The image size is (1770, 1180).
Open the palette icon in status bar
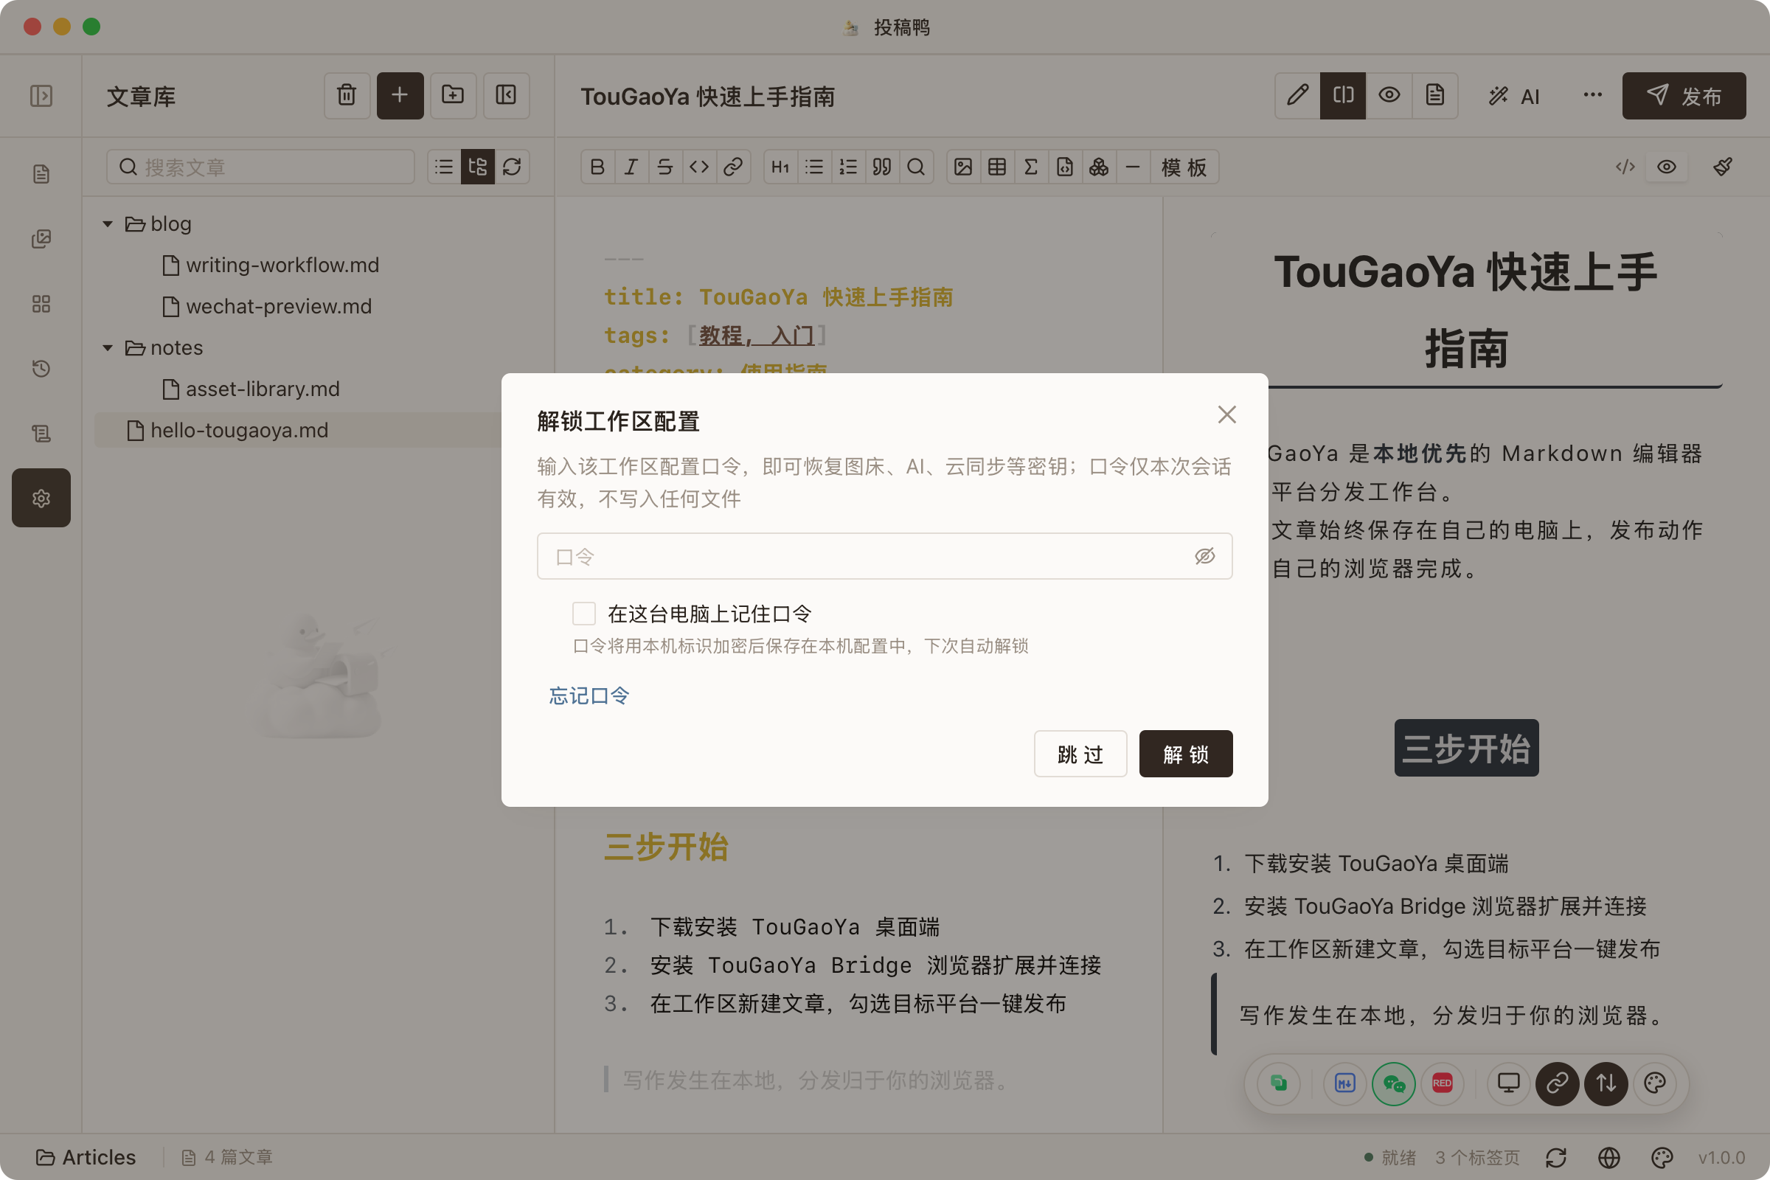tap(1662, 1157)
